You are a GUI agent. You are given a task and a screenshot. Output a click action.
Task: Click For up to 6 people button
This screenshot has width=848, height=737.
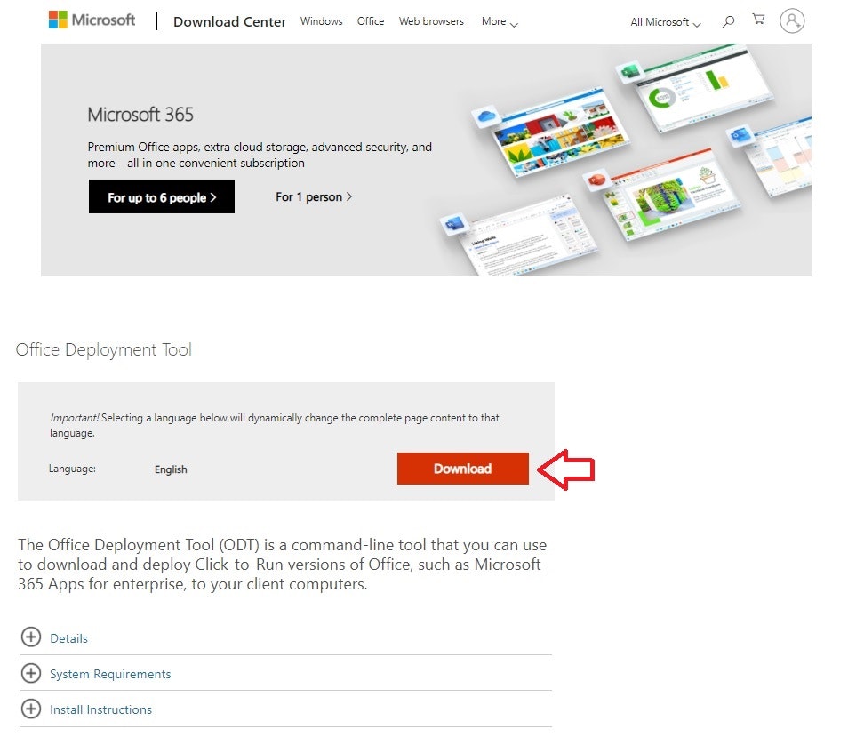(x=162, y=196)
